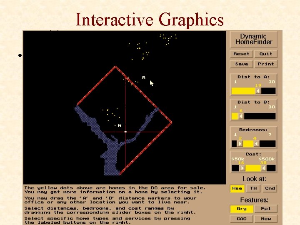The image size is (300, 225).
Task: Click the yellow range of Bedrooms slider
Action: (248, 144)
